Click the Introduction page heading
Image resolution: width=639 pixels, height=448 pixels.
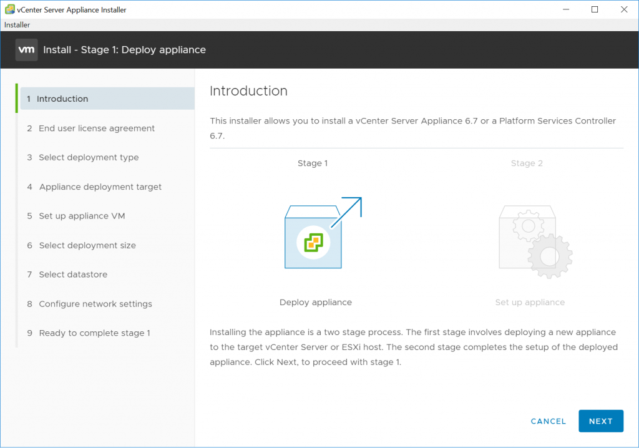pos(248,91)
